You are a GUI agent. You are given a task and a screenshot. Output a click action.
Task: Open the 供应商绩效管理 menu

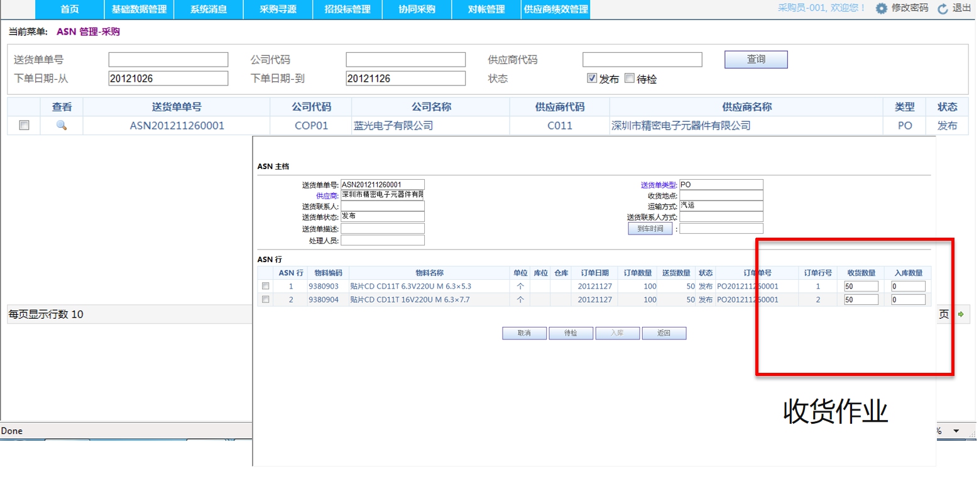pos(555,9)
